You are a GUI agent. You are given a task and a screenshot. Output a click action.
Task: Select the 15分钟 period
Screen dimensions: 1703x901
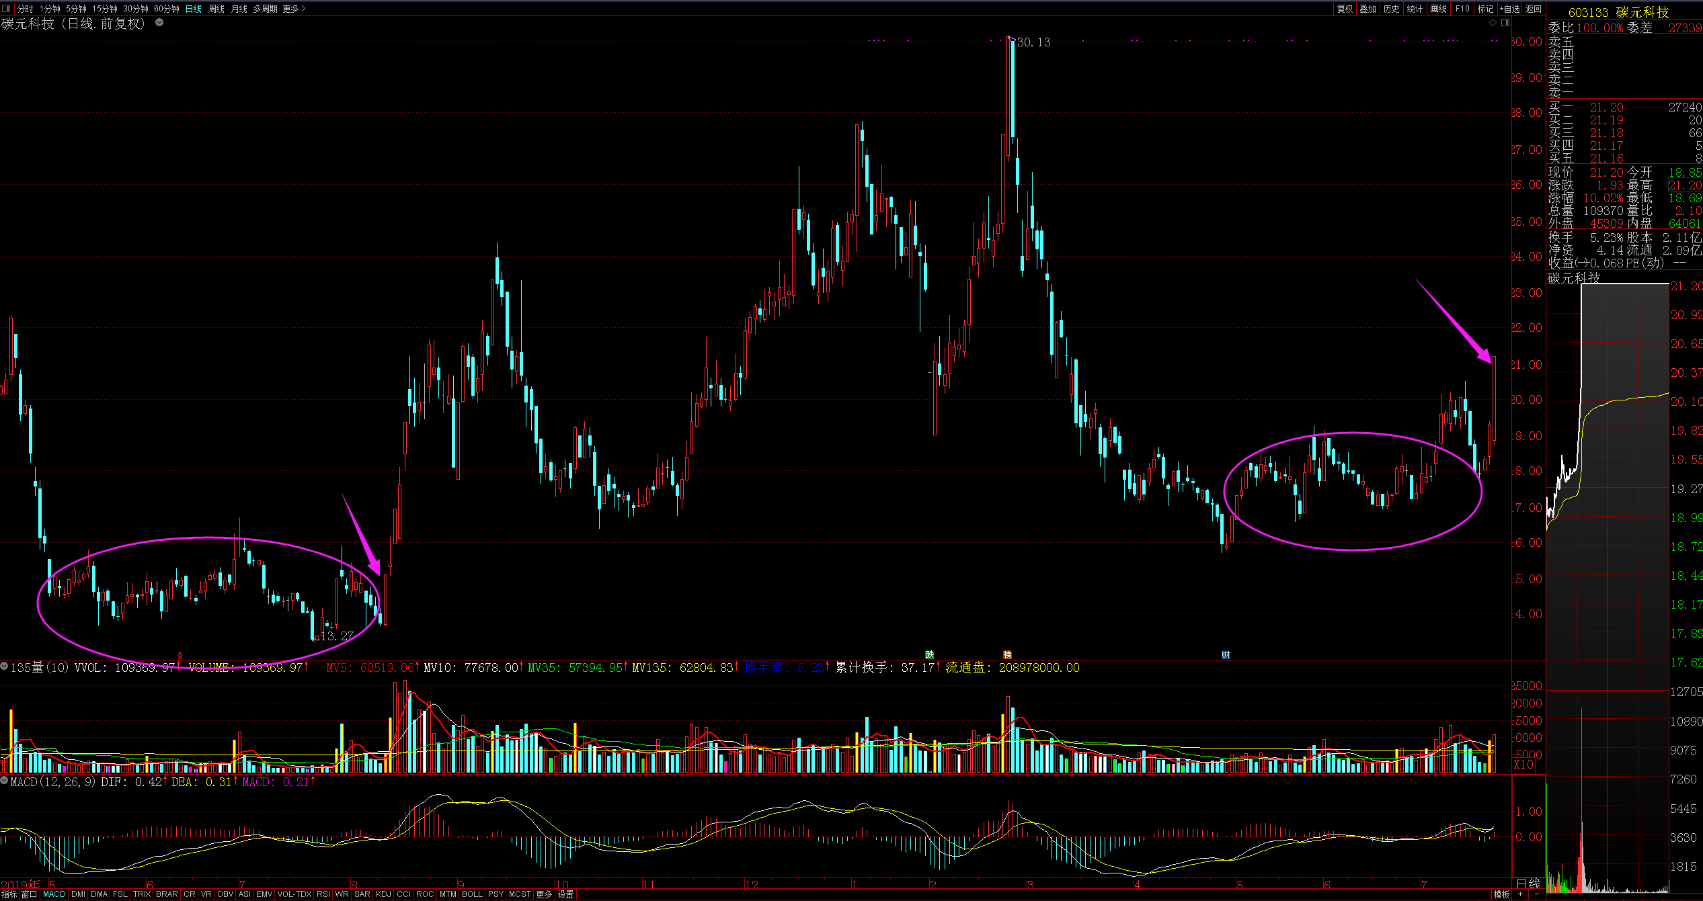tap(104, 9)
